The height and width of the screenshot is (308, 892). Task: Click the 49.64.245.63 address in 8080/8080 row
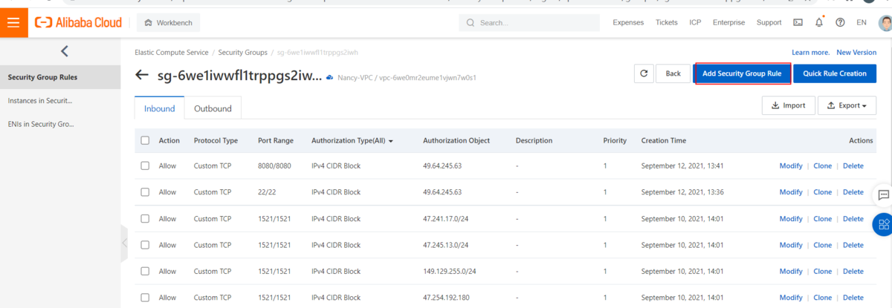tap(442, 166)
